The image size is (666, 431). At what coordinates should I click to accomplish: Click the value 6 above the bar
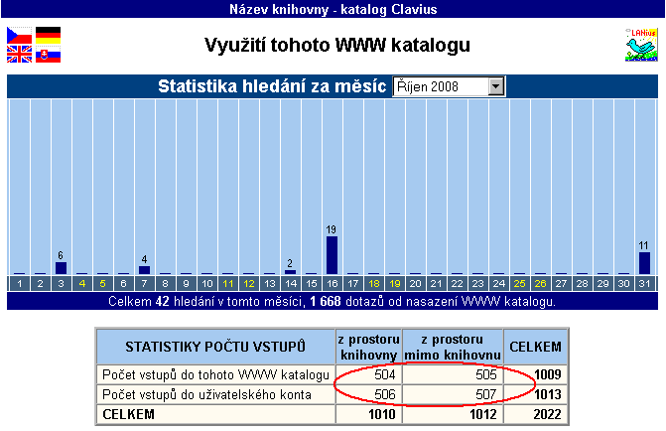61,255
